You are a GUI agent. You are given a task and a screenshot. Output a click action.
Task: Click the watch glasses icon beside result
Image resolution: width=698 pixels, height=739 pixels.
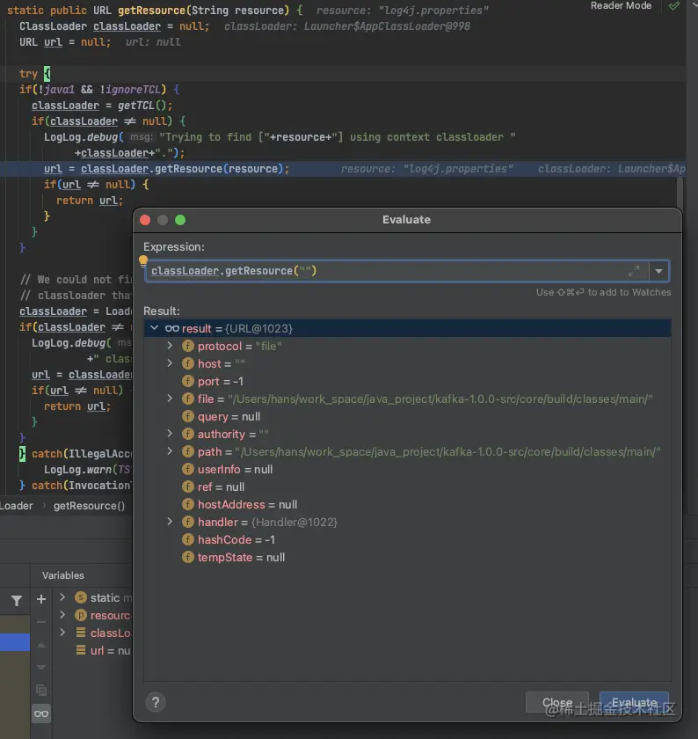[x=172, y=328]
